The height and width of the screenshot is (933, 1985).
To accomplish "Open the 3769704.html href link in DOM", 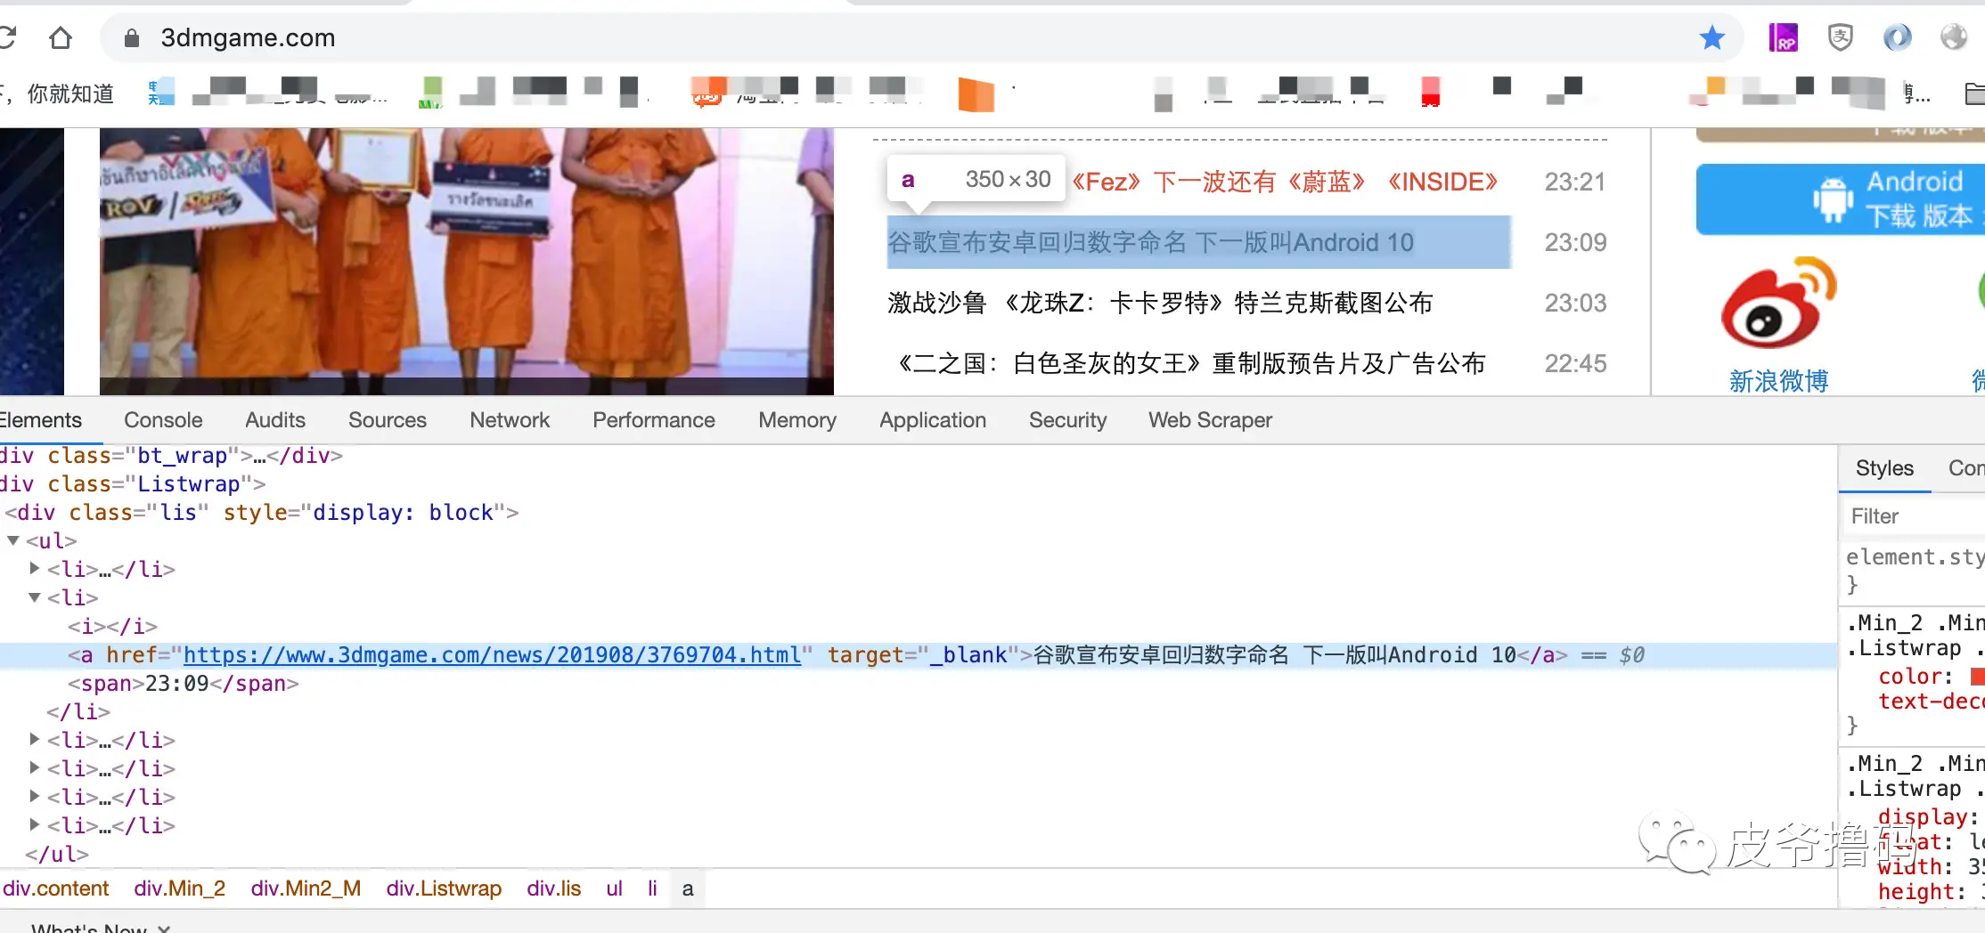I will 492,655.
